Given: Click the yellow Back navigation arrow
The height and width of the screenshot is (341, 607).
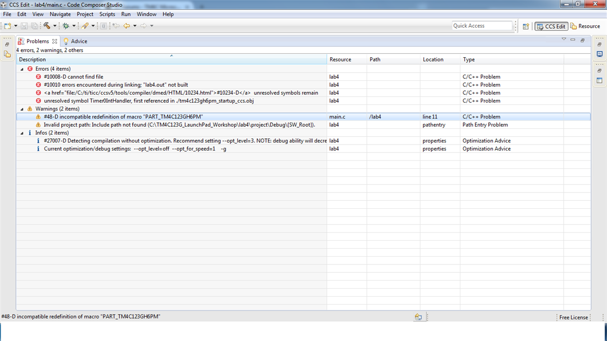Looking at the screenshot, I should point(127,26).
